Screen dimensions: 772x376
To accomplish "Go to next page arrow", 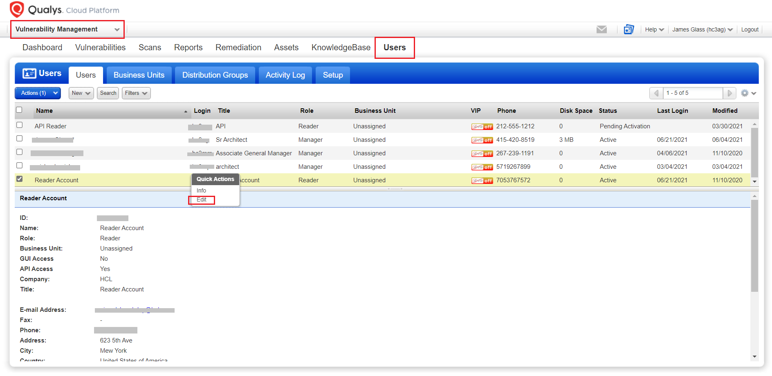I will pos(729,93).
